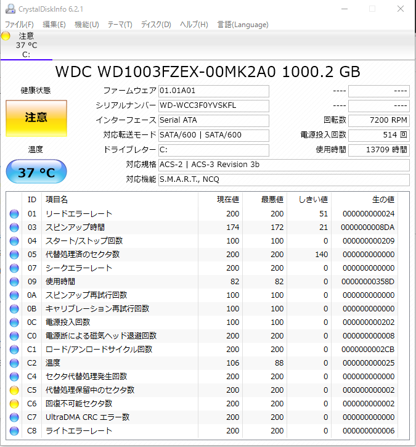Click blue status icon for 0A スピンアップ再試行回数
416x447 pixels.
tap(14, 295)
